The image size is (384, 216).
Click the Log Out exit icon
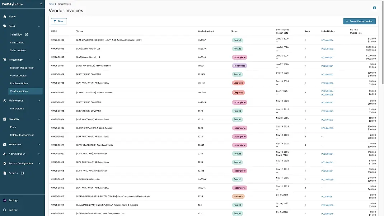5,210
